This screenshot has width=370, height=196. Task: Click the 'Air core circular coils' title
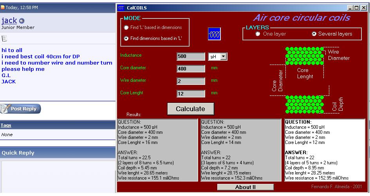click(302, 18)
